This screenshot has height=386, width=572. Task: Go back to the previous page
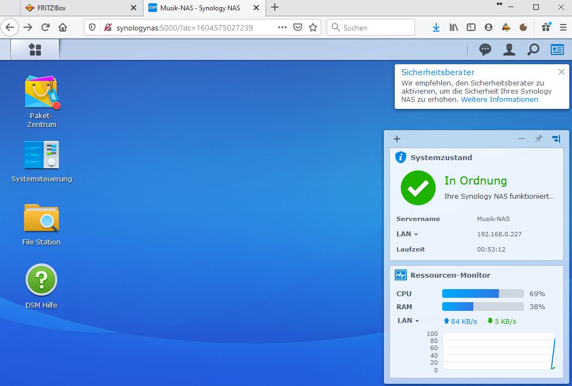point(10,27)
